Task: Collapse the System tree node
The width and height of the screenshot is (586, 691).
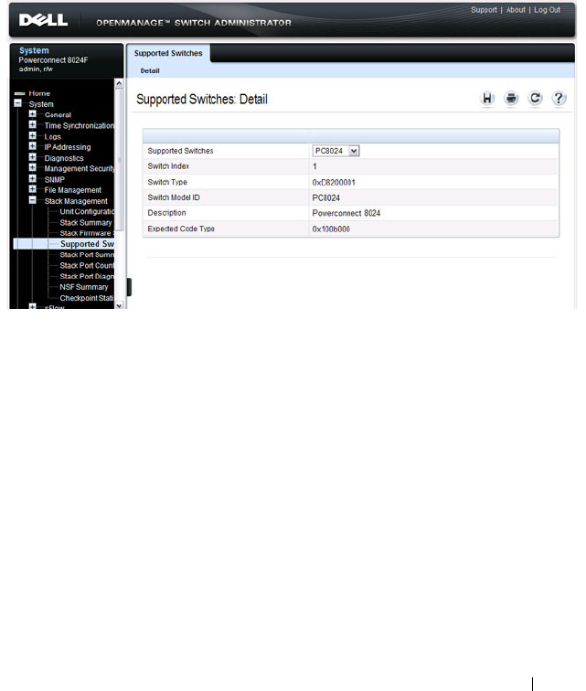Action: (18, 103)
